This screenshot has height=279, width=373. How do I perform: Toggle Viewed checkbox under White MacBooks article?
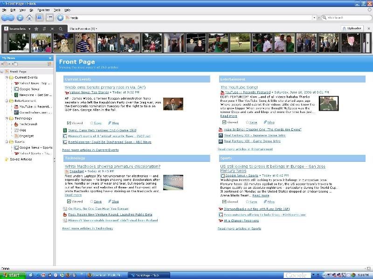pos(69,201)
